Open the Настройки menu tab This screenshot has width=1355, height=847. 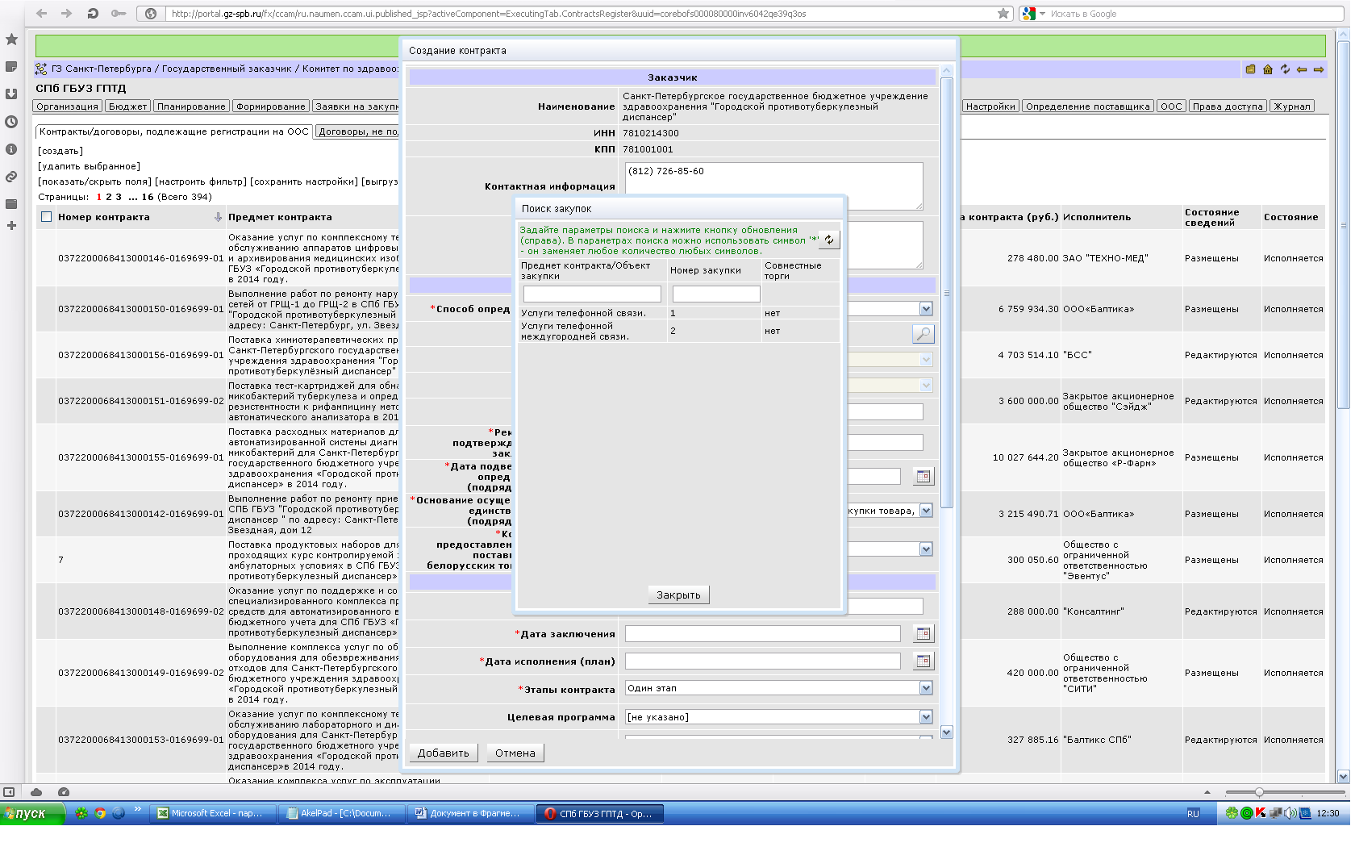point(990,106)
